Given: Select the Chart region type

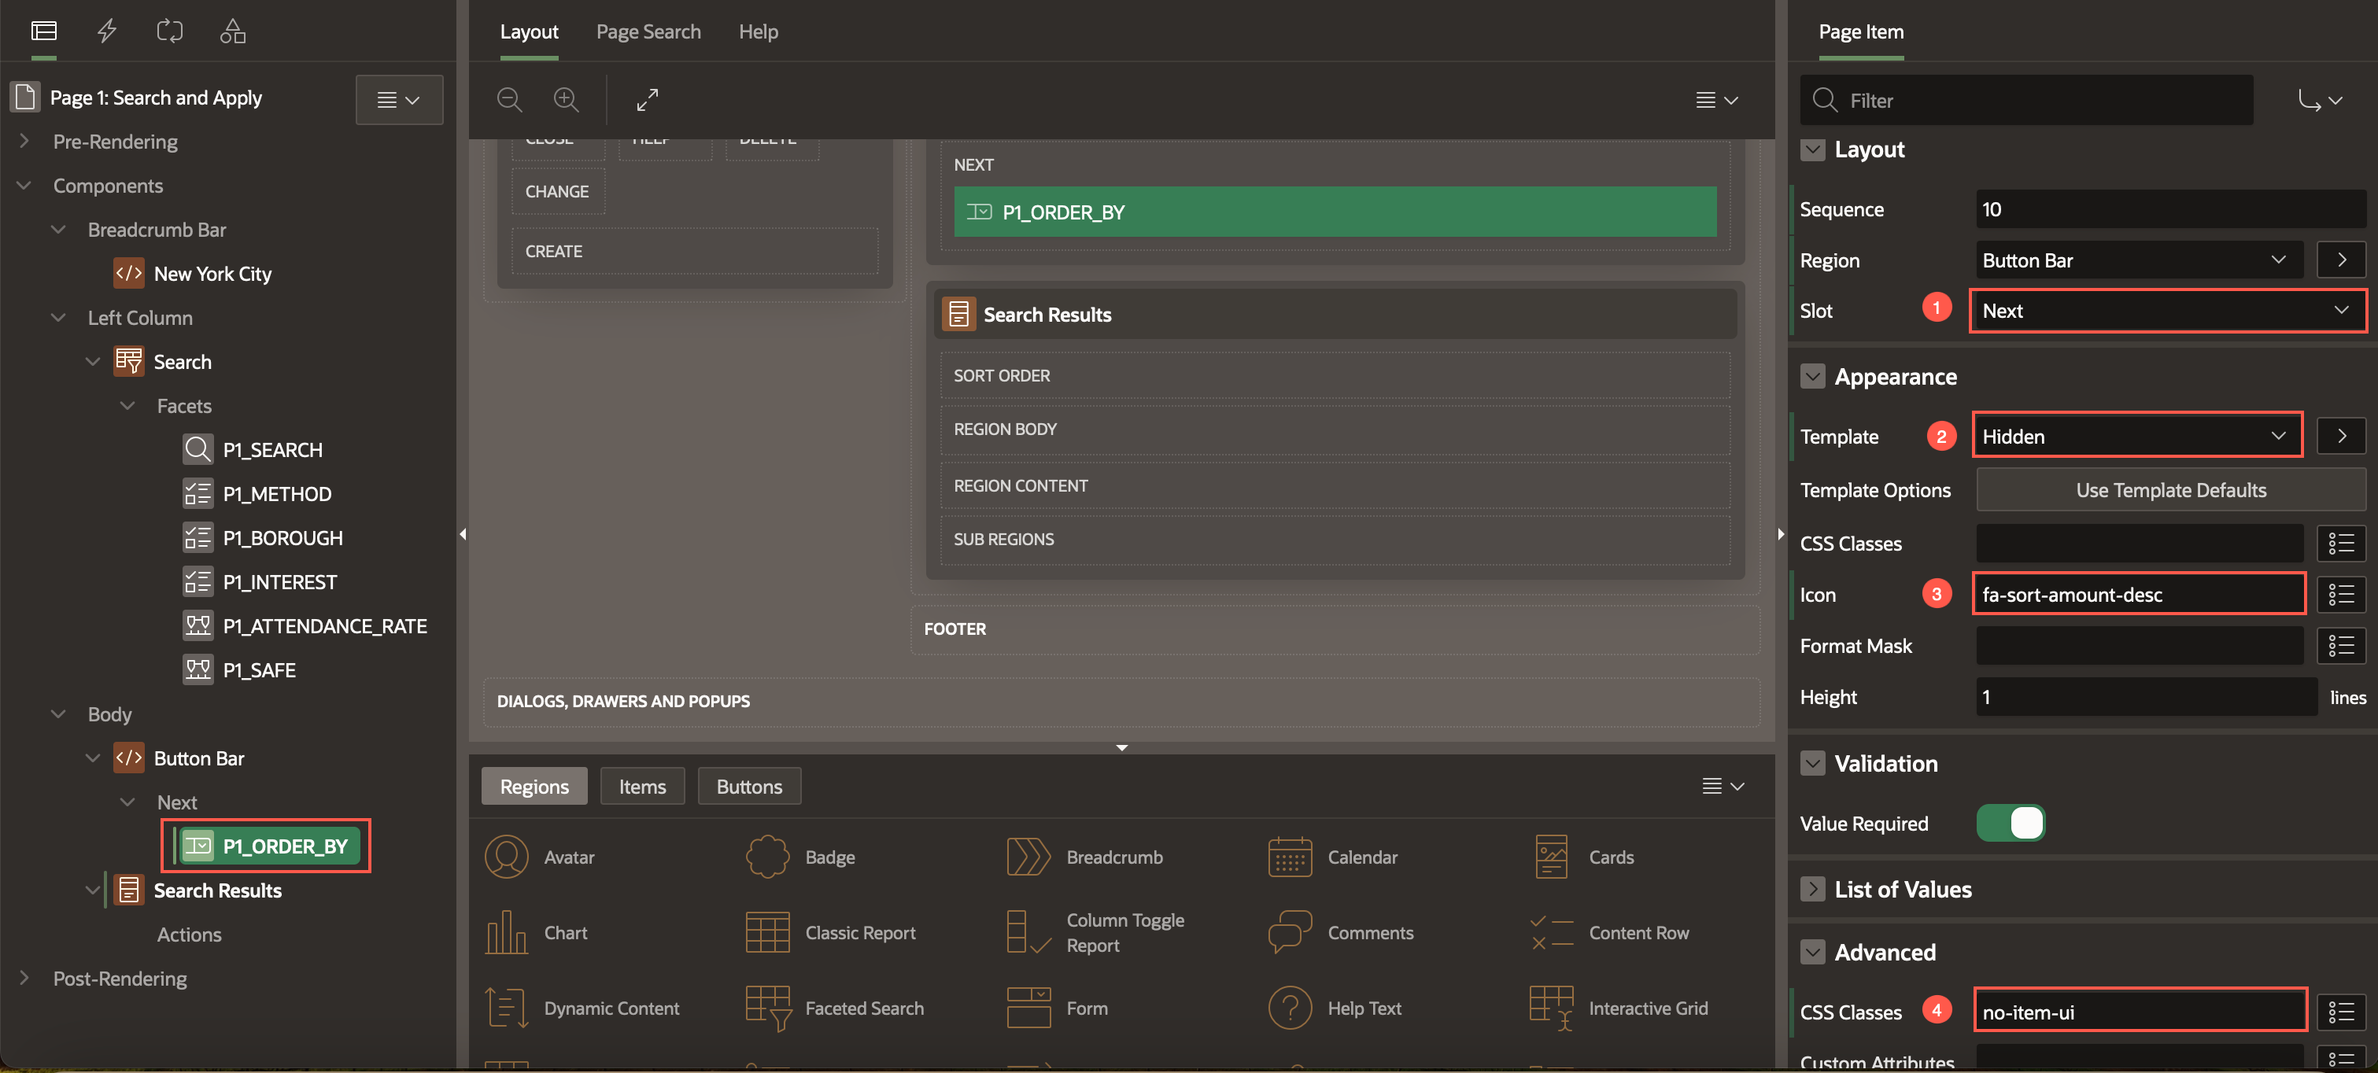Looking at the screenshot, I should [x=537, y=933].
